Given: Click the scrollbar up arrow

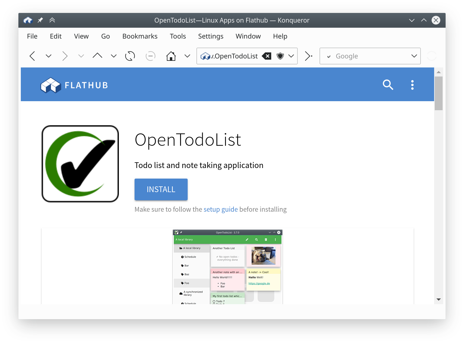Looking at the screenshot, I should [x=439, y=72].
